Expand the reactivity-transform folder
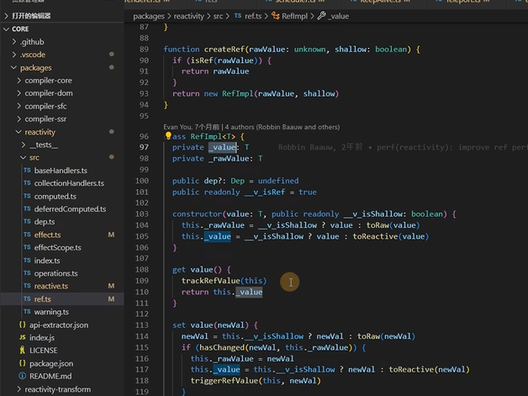 18,389
